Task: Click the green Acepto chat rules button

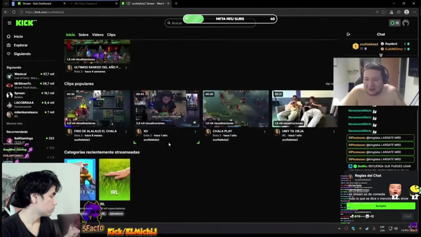Action: 381,206
